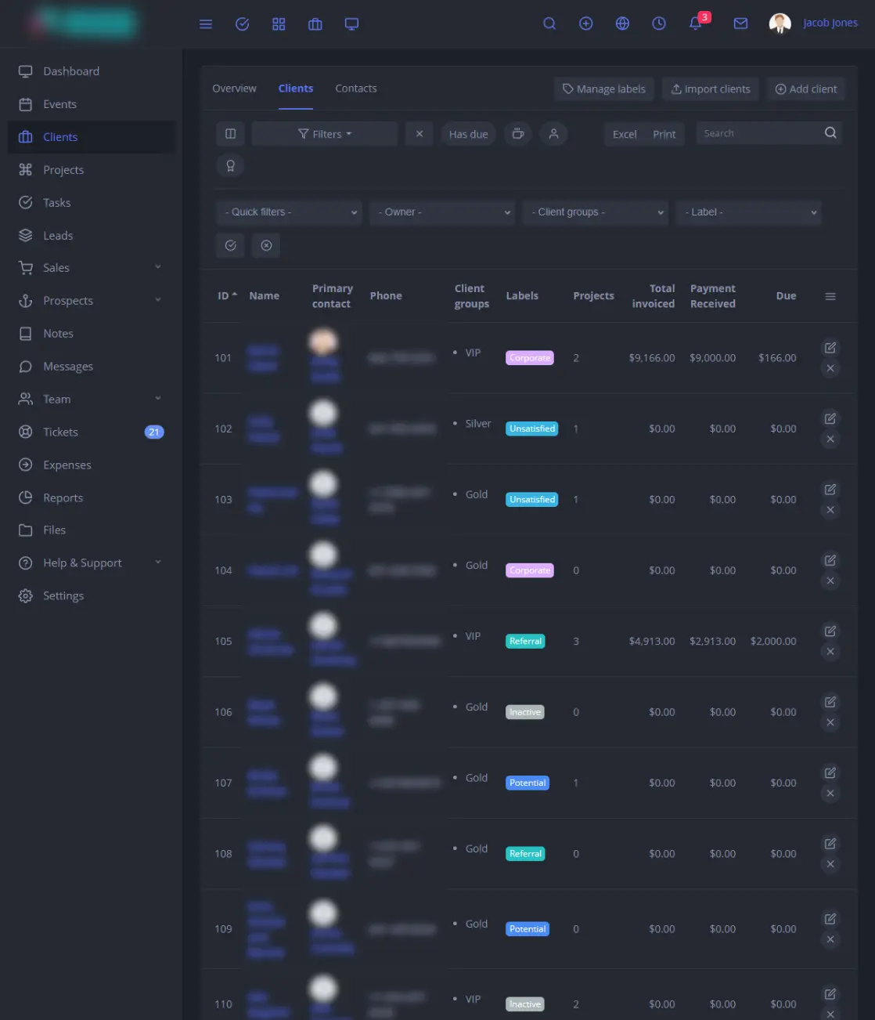This screenshot has height=1020, width=875.
Task: Click the clock timer icon in top bar
Action: coord(659,24)
